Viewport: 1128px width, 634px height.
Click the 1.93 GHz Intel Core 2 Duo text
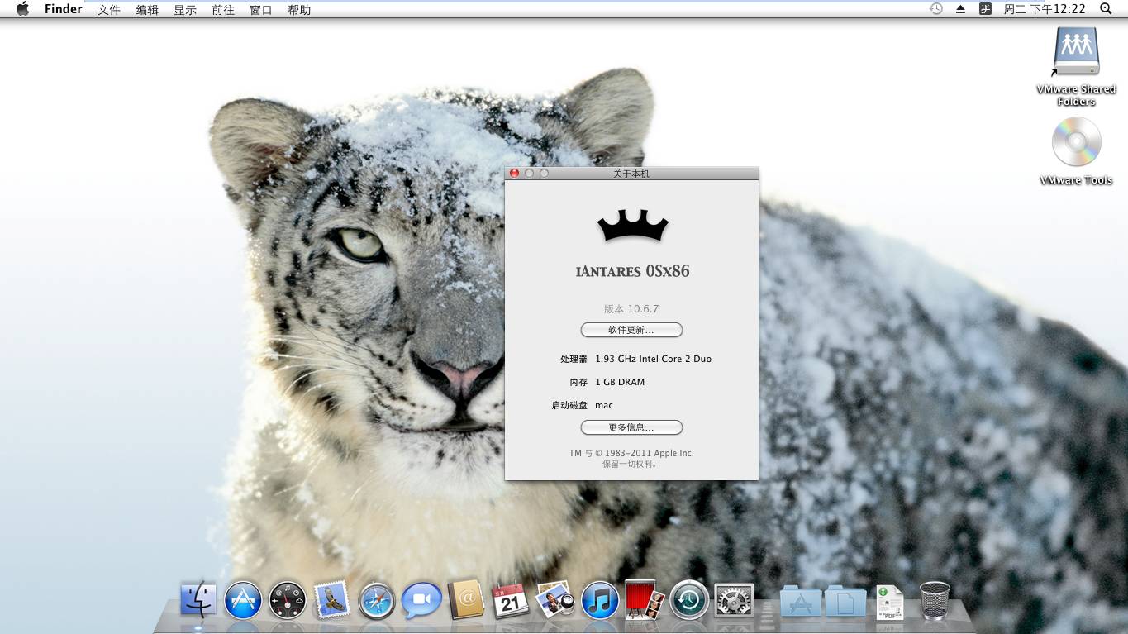pyautogui.click(x=653, y=359)
